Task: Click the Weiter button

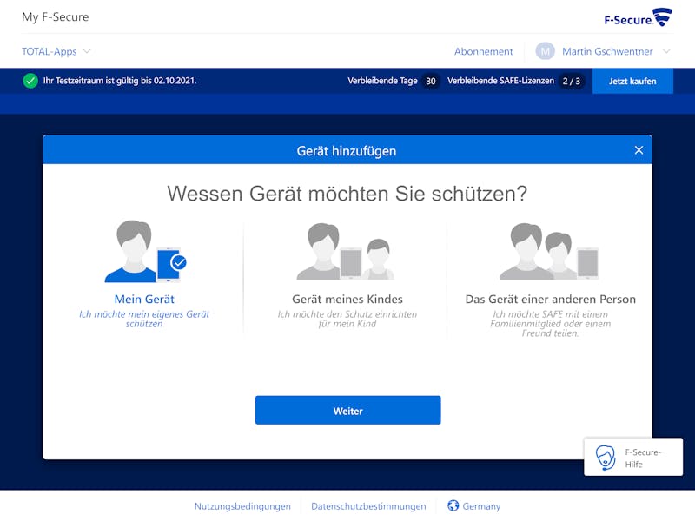Action: pyautogui.click(x=348, y=410)
